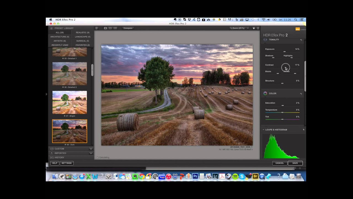Image resolution: width=353 pixels, height=199 pixels.
Task: Favorite the 06 - Detailed 2 preset star
Action: coord(63,87)
